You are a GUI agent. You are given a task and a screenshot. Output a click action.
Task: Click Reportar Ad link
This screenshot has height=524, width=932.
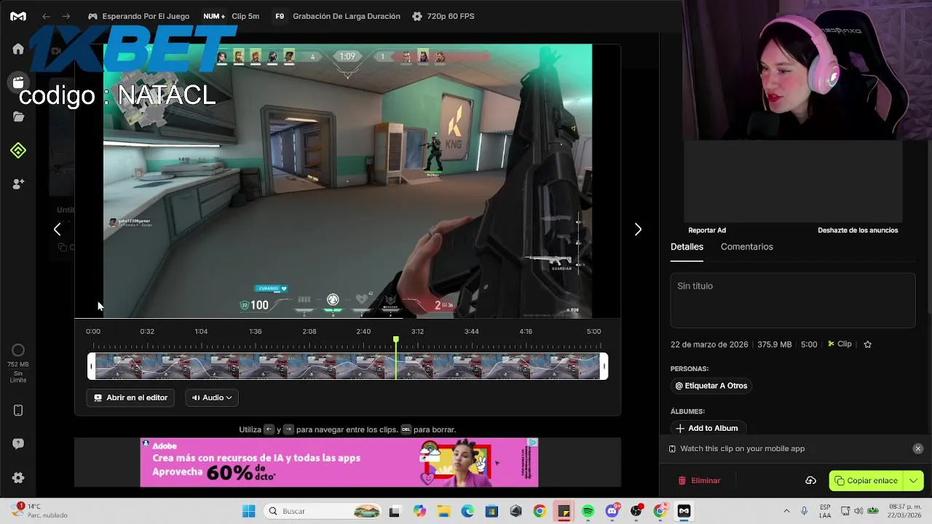tap(707, 230)
